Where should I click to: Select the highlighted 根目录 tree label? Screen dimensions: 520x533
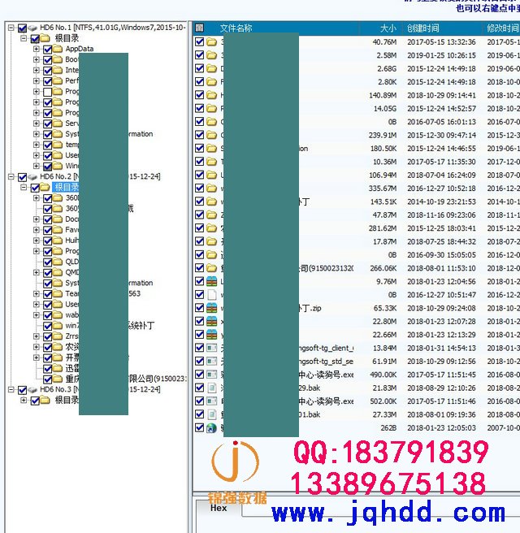click(x=67, y=188)
